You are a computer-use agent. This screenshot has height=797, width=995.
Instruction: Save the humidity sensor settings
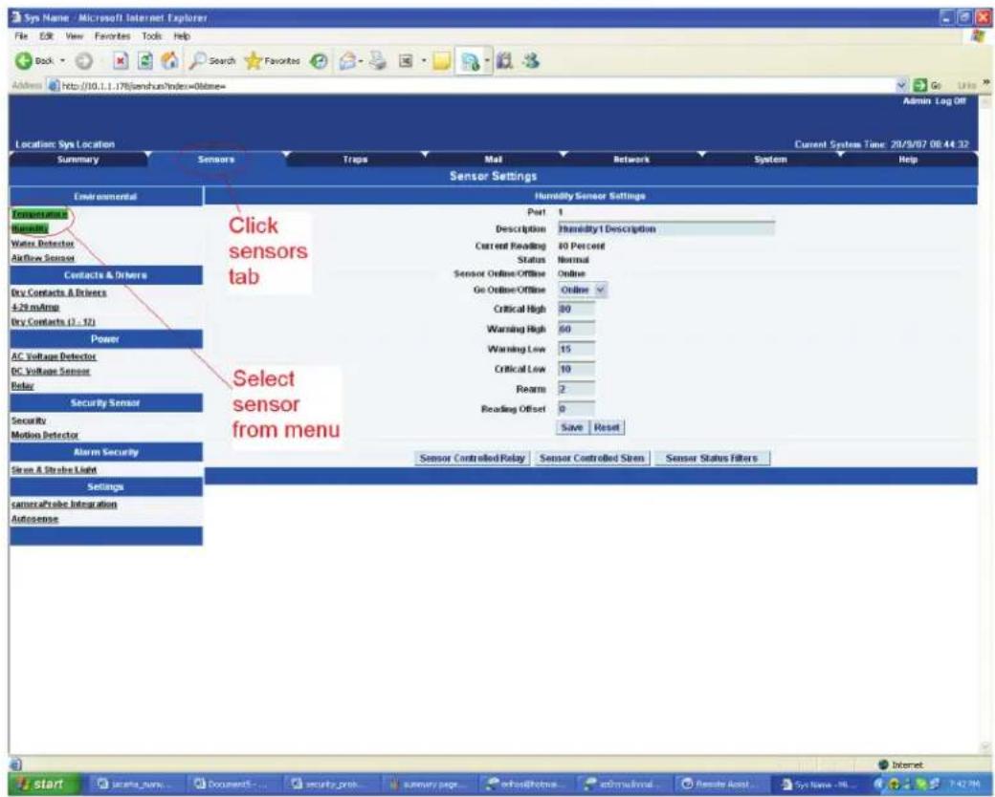tap(572, 427)
